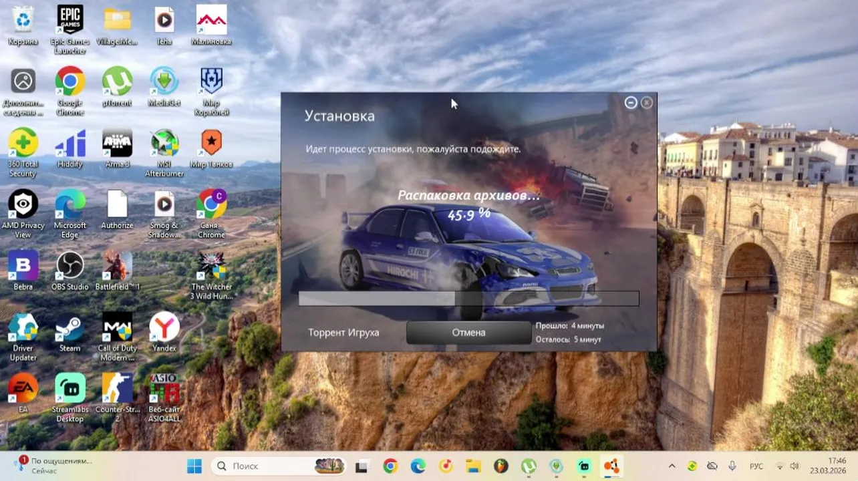Screen dimensions: 858x481
Task: Open the Windows Start menu
Action: [x=194, y=466]
